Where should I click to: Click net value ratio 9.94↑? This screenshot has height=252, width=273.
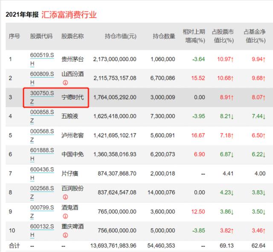click(259, 59)
